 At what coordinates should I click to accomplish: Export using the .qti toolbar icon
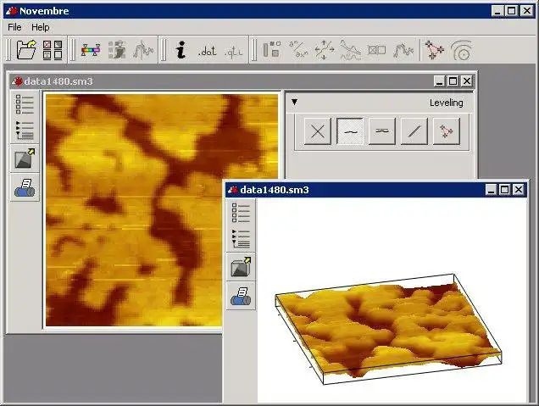click(233, 52)
